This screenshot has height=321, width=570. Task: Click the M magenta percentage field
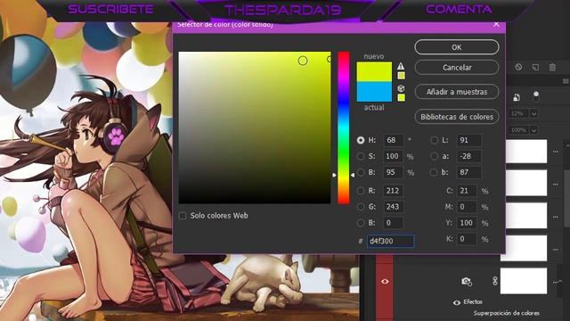pyautogui.click(x=467, y=207)
